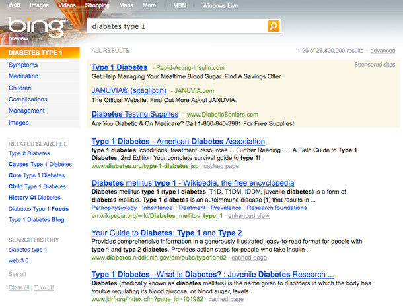403x307 pixels.
Task: Select Symptoms in the left sidebar
Action: pos(23,65)
